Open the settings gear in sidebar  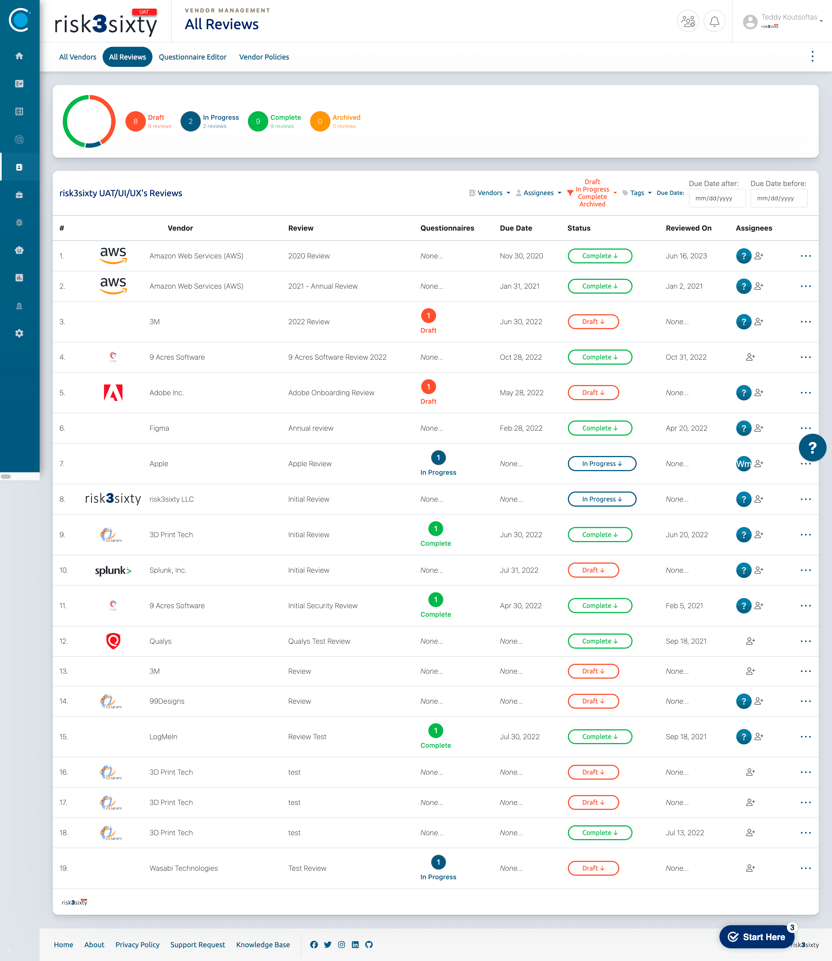click(x=19, y=334)
